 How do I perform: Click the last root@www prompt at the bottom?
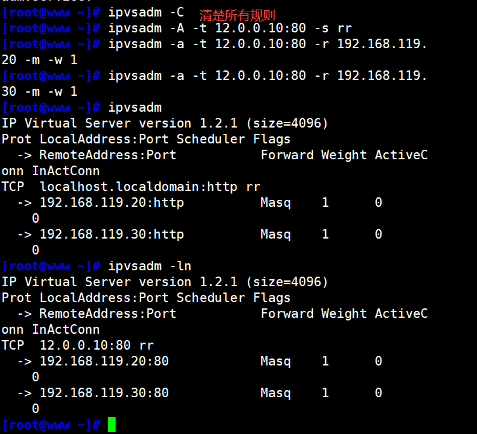tap(51, 424)
